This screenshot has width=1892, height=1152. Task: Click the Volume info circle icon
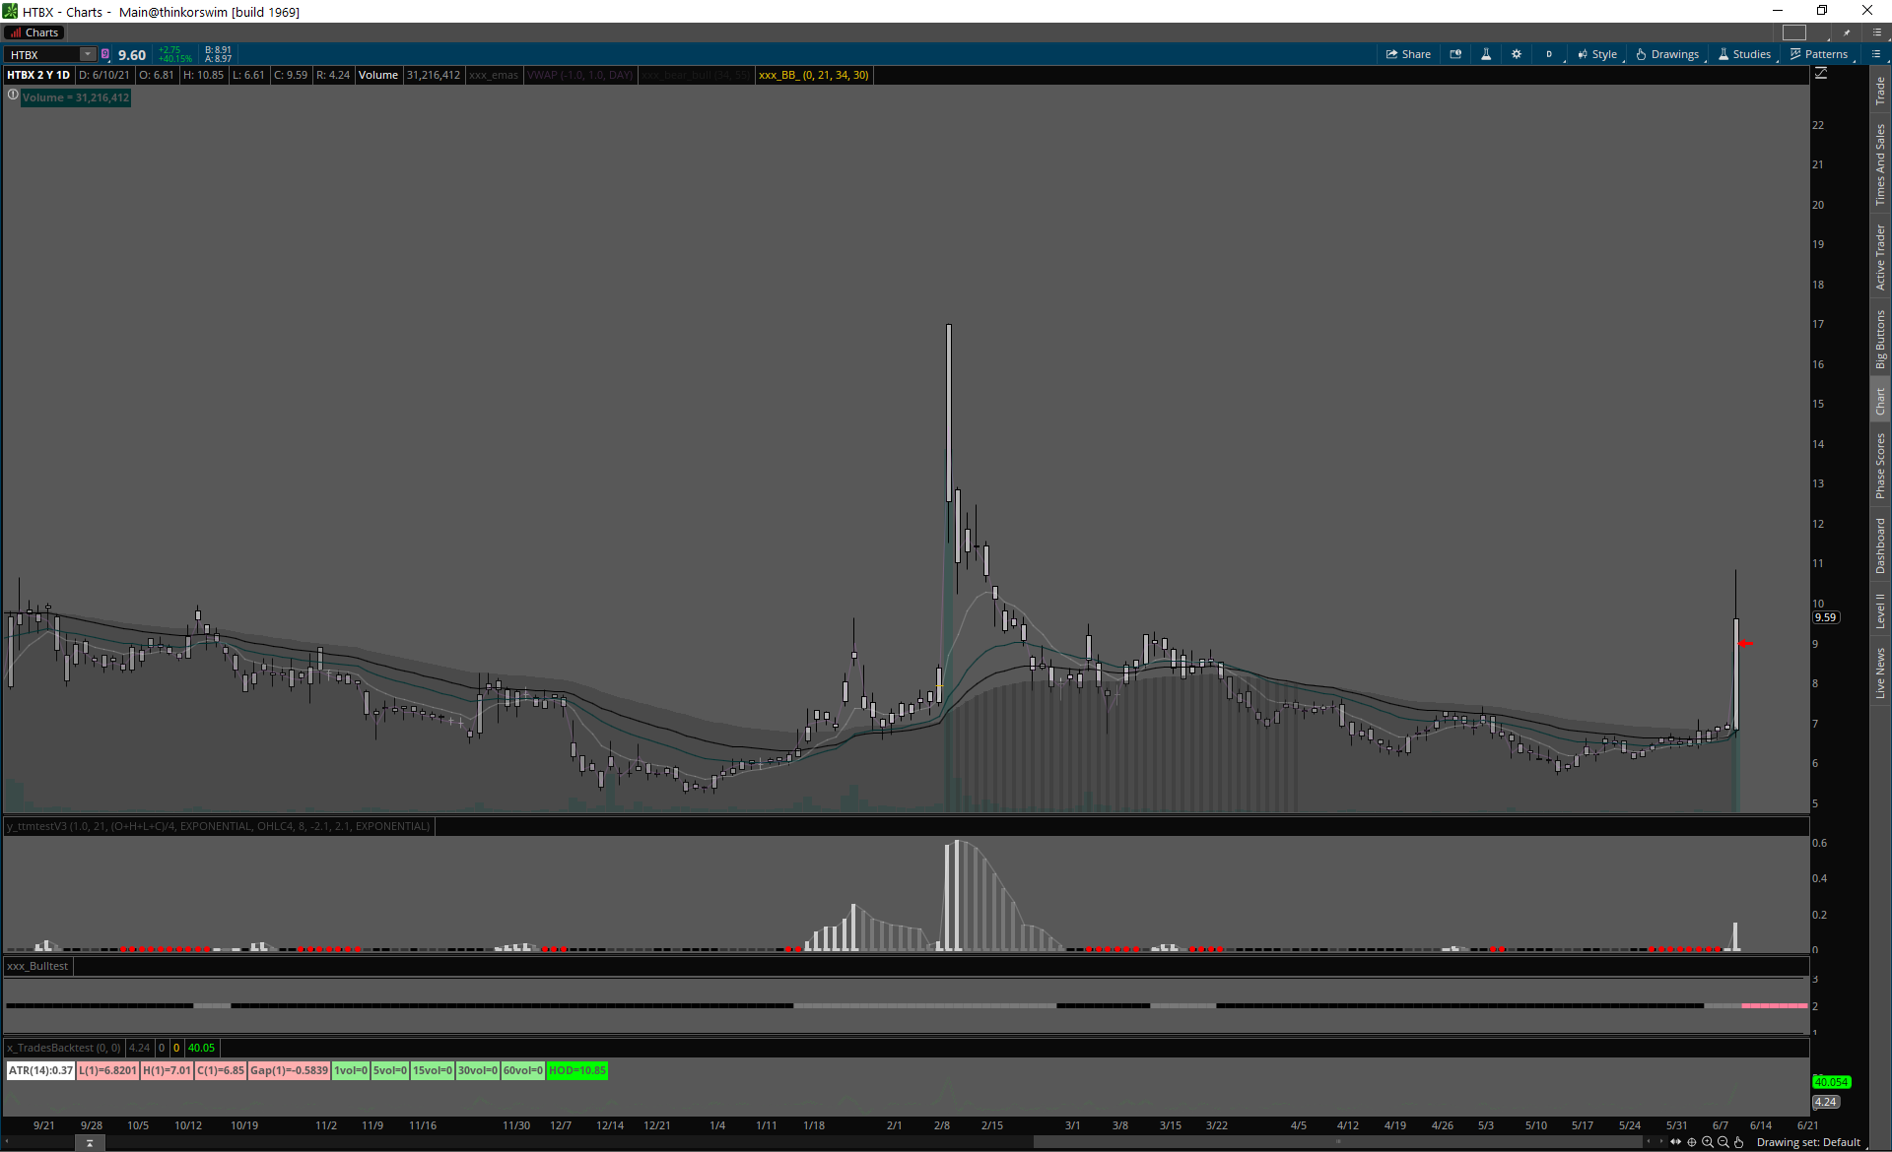pyautogui.click(x=13, y=96)
